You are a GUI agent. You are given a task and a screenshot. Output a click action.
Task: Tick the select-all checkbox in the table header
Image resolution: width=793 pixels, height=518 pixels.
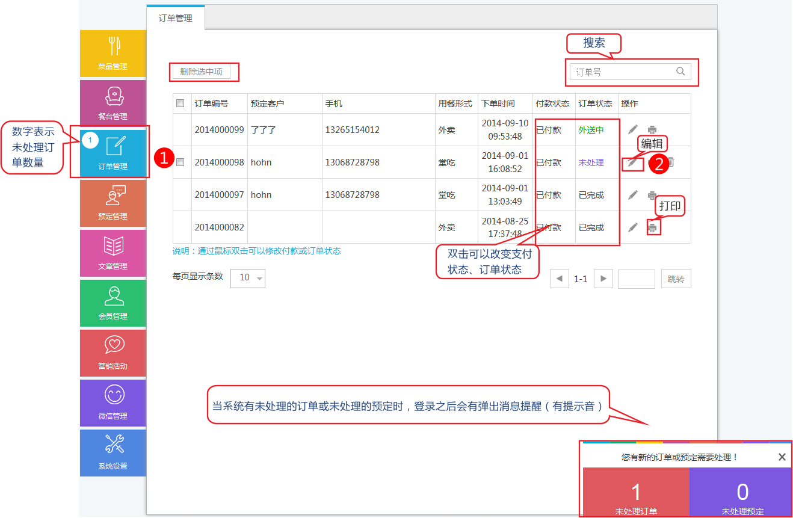pyautogui.click(x=181, y=103)
